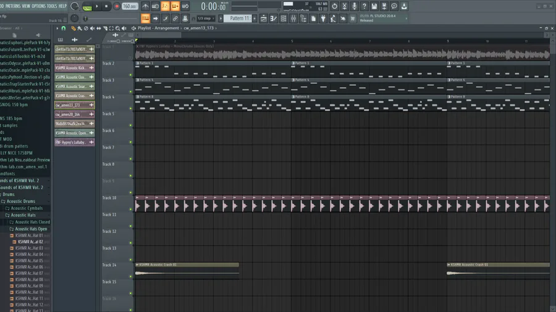
Task: Mute Track 2 with its green LED
Action: click(130, 75)
